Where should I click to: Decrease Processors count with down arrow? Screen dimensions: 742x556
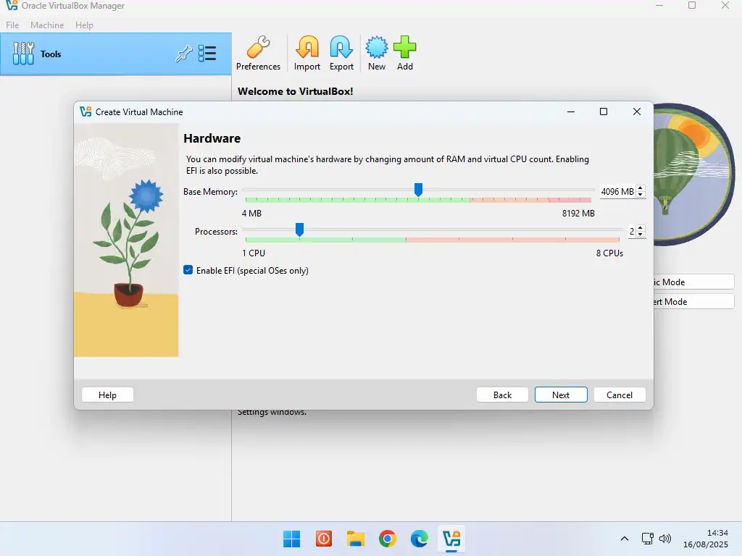pos(641,235)
